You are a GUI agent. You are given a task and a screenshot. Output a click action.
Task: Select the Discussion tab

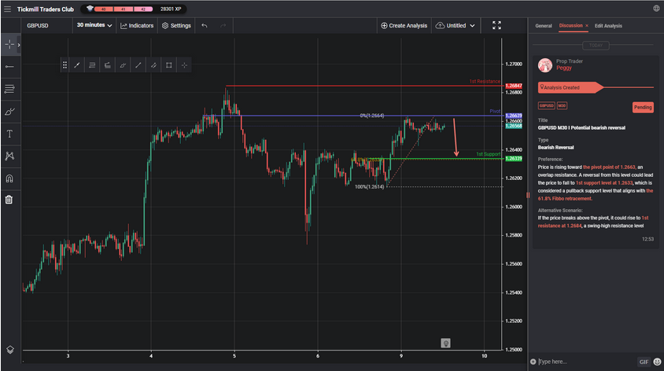pyautogui.click(x=570, y=25)
